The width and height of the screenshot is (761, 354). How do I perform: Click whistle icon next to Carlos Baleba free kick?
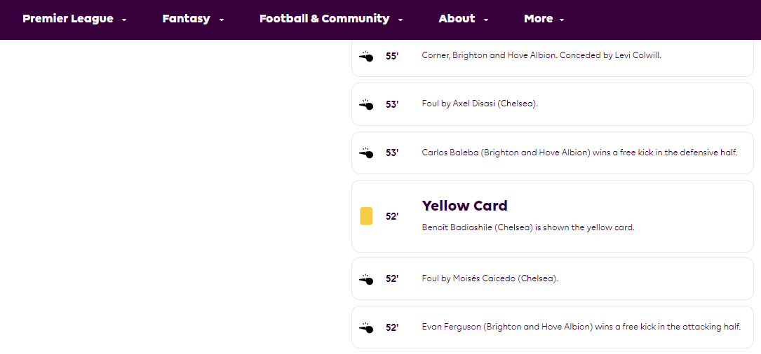[366, 153]
